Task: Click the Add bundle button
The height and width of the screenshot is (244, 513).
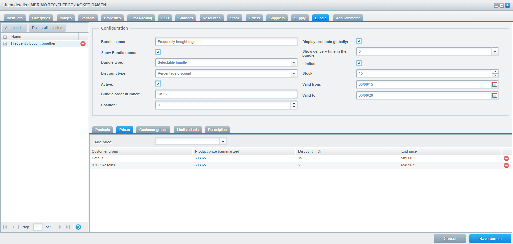Action: [x=14, y=28]
